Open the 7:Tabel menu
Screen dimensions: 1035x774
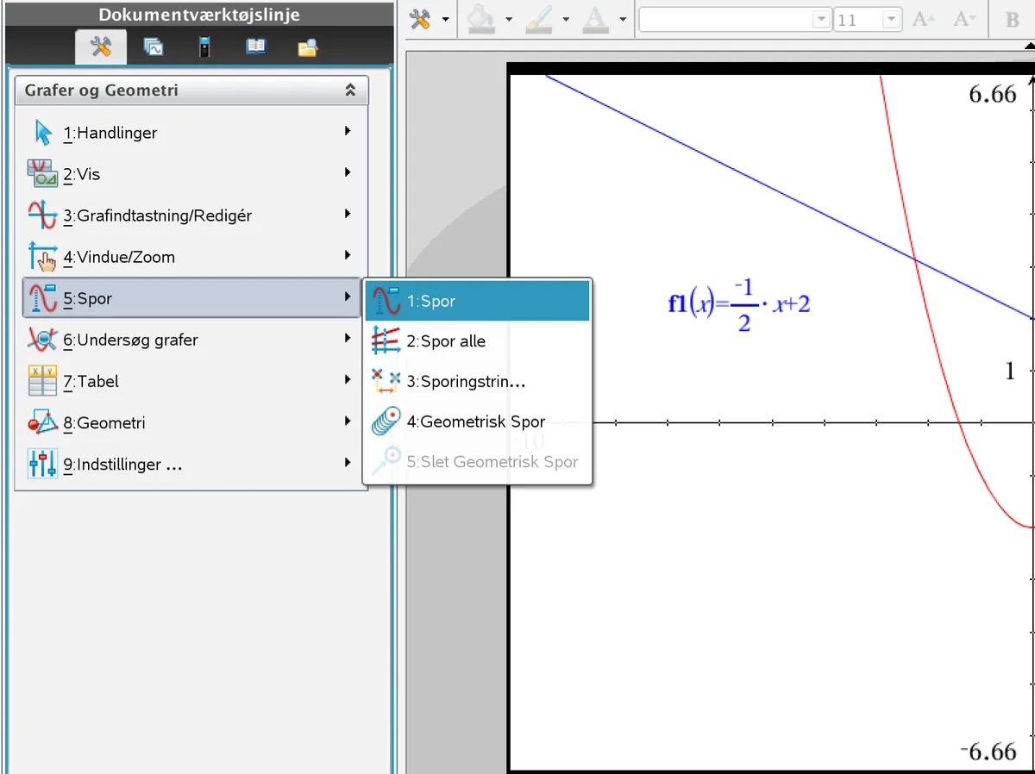tap(191, 381)
